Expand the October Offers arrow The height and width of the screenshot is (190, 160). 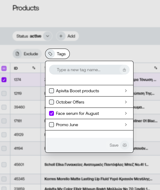pyautogui.click(x=126, y=102)
